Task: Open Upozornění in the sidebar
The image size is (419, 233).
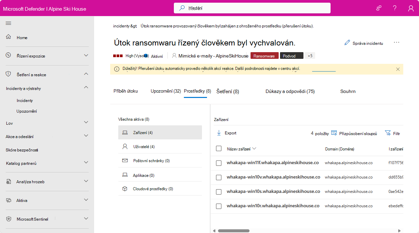Action: [27, 111]
